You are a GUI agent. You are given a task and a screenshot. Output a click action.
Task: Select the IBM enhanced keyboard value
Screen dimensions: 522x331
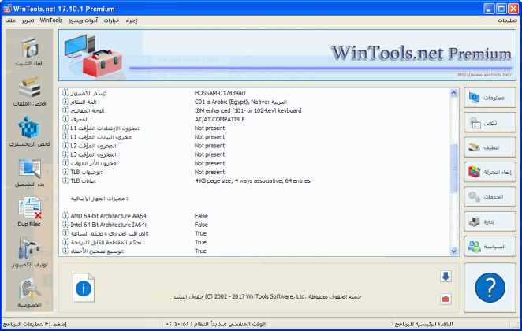[248, 110]
